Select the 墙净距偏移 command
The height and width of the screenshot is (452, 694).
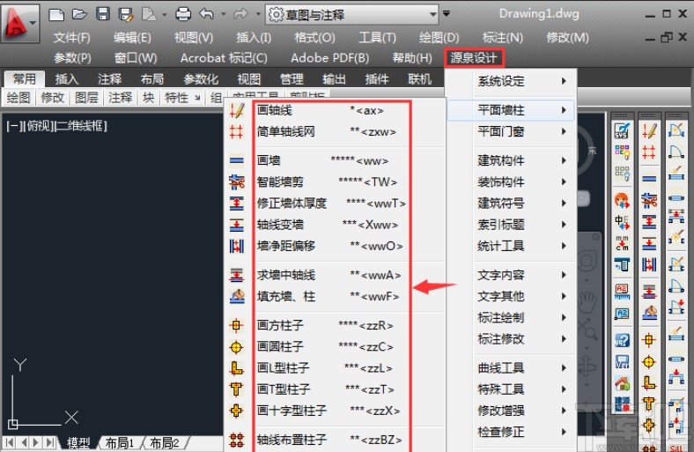[333, 246]
